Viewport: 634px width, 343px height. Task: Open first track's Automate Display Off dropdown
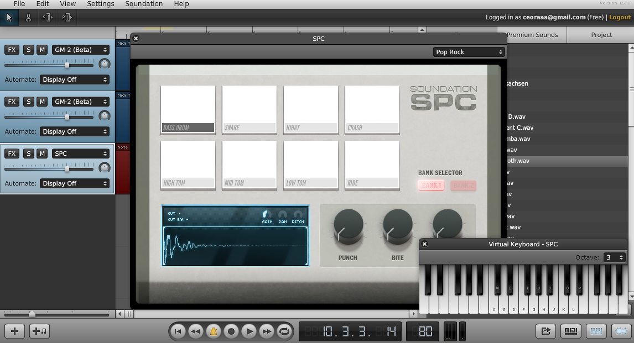[x=74, y=80]
